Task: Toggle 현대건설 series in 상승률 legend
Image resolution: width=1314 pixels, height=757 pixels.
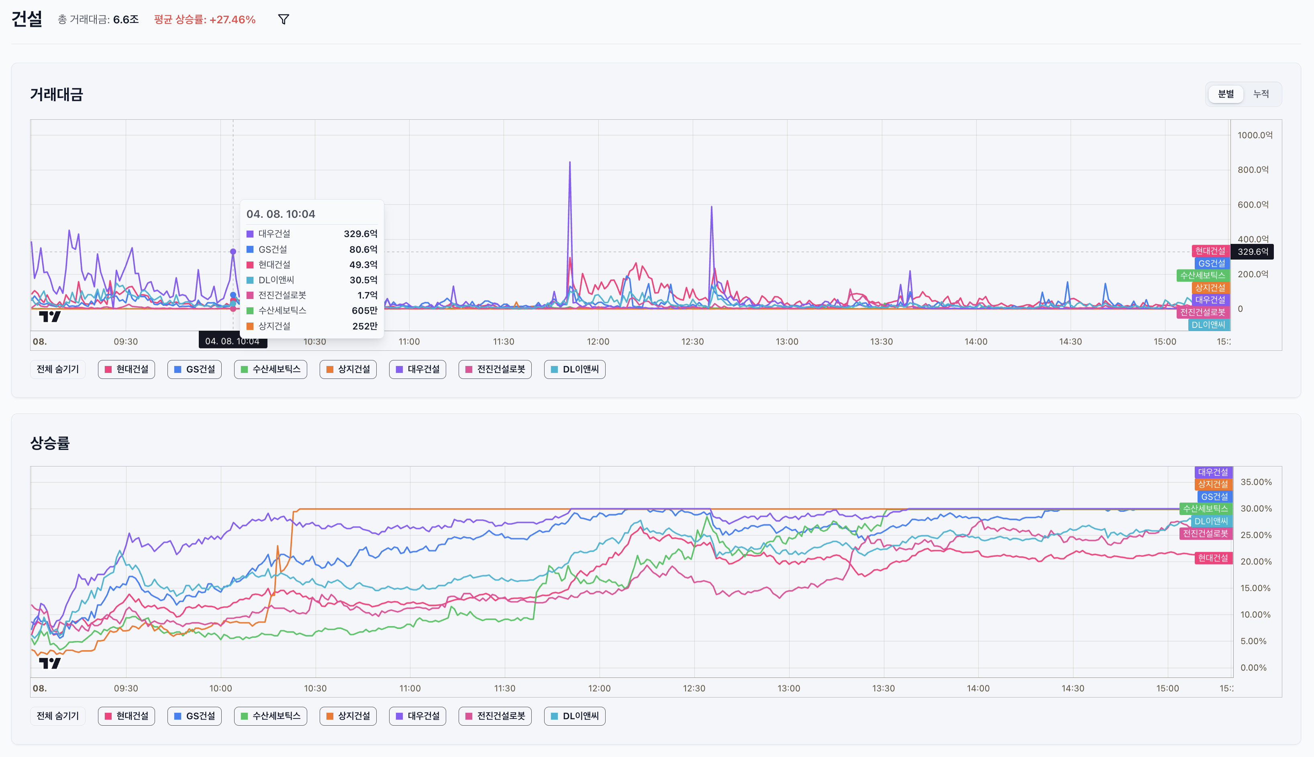Action: [x=126, y=716]
